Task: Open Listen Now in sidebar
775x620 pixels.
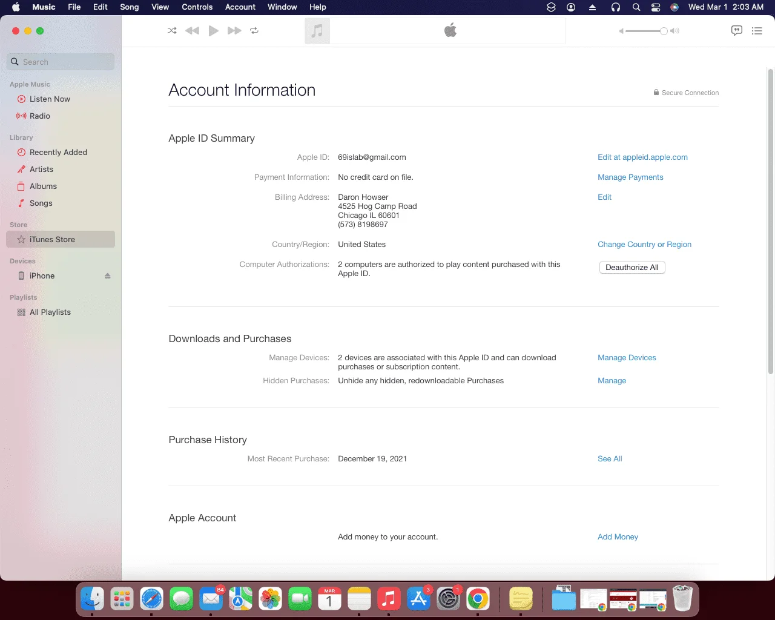Action: 50,99
